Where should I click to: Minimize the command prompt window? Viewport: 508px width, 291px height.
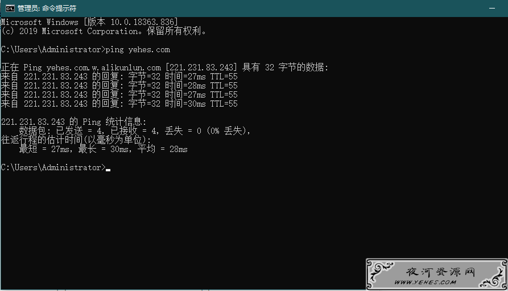click(492, 9)
